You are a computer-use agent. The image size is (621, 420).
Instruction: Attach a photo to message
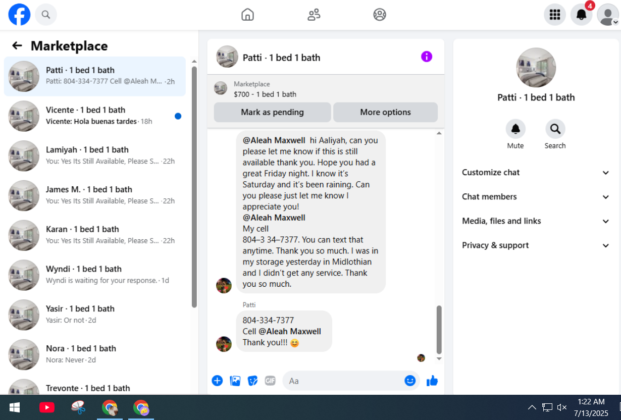point(235,381)
